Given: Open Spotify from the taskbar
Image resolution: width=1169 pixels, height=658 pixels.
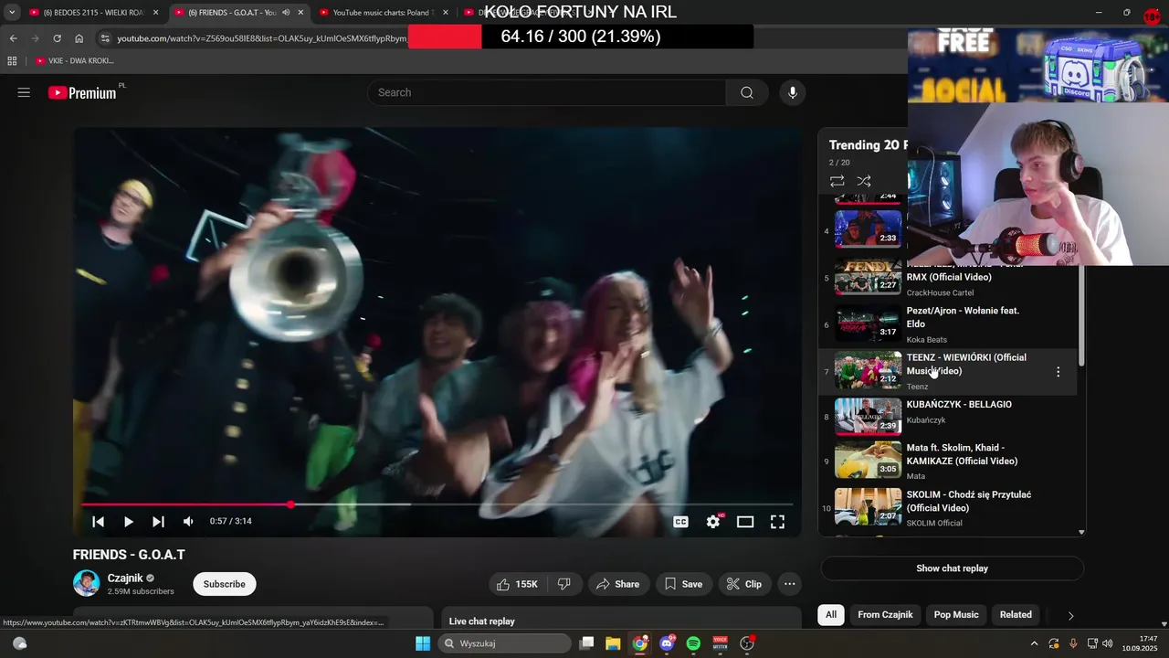Looking at the screenshot, I should (693, 643).
